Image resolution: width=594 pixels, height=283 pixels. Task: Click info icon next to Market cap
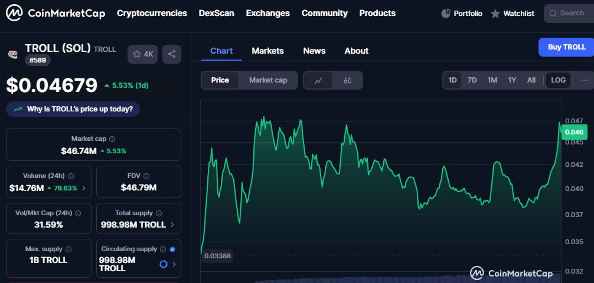tap(112, 139)
